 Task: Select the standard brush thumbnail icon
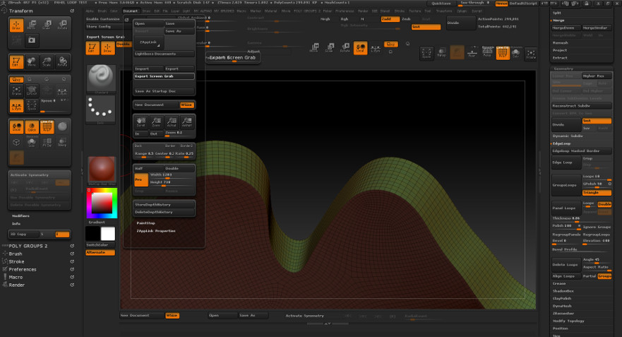point(100,77)
